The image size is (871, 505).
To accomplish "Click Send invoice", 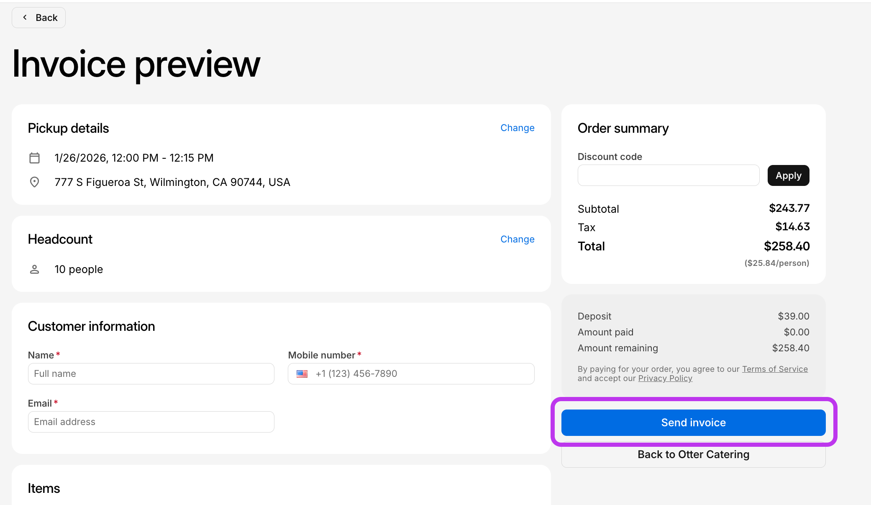I will 693,422.
